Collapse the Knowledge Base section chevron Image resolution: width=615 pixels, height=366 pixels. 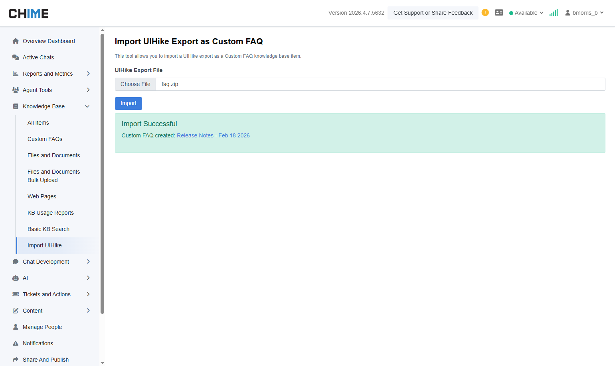87,106
